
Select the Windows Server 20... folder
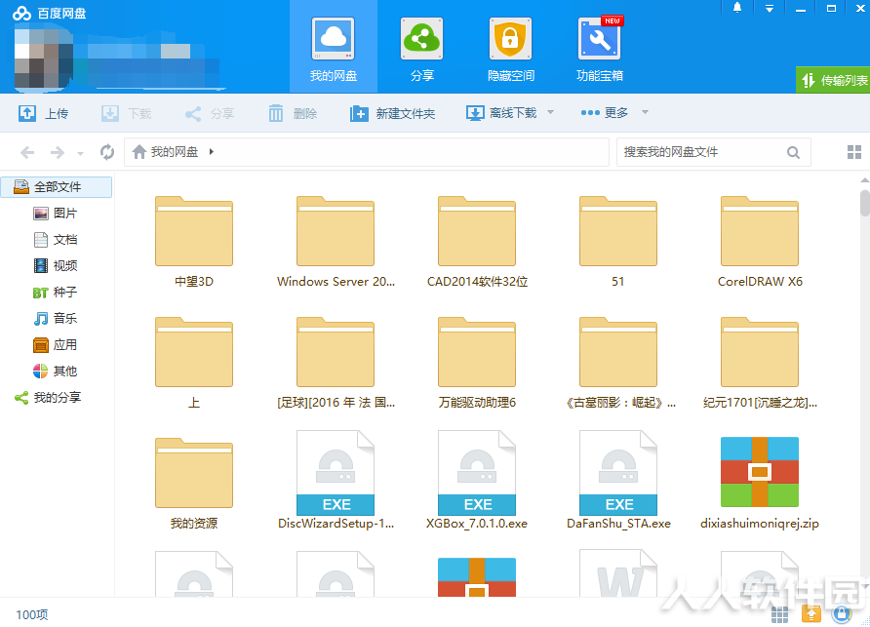click(x=336, y=242)
